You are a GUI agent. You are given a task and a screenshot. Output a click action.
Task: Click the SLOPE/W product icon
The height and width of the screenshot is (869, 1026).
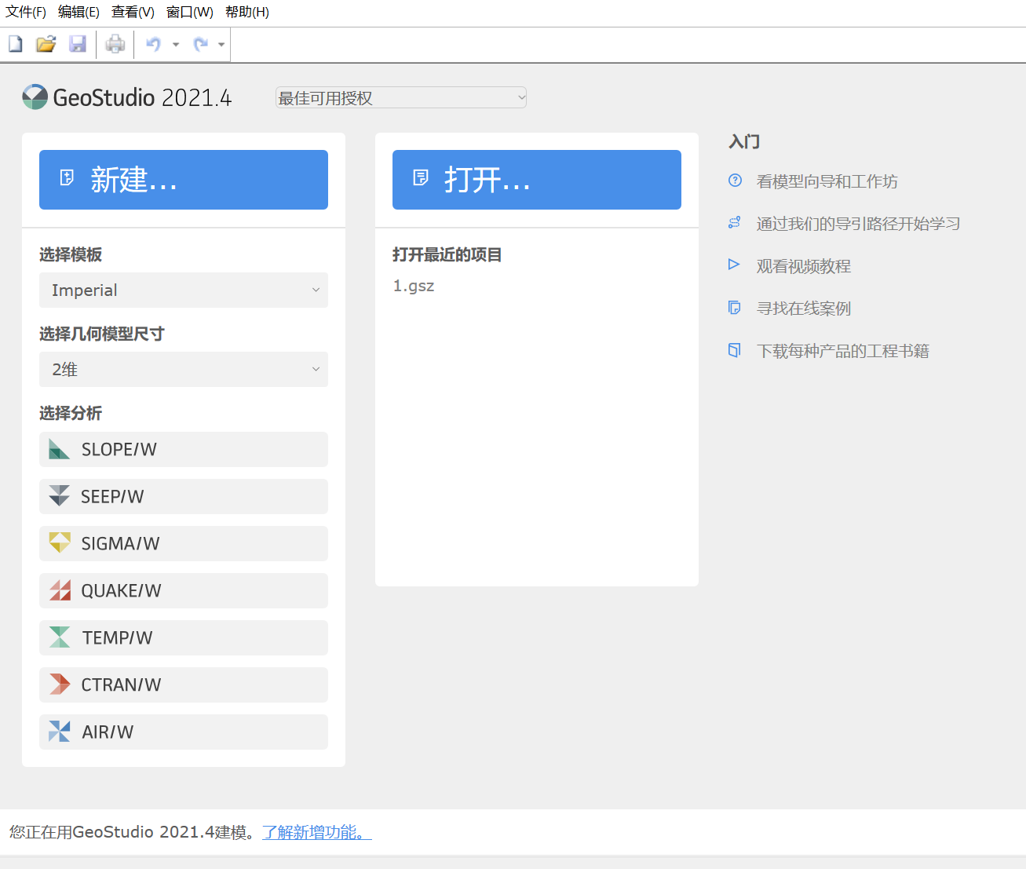60,449
